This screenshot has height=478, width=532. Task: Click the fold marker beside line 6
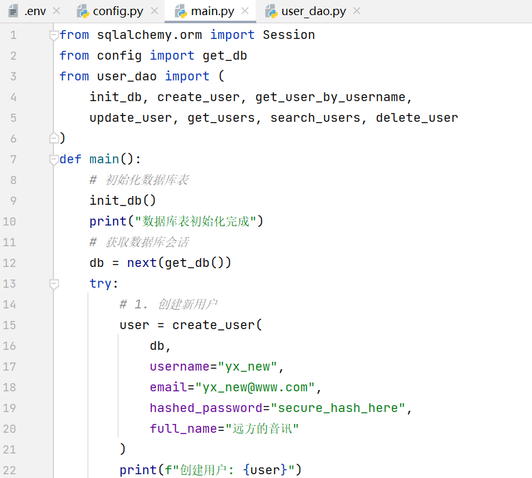[x=53, y=138]
